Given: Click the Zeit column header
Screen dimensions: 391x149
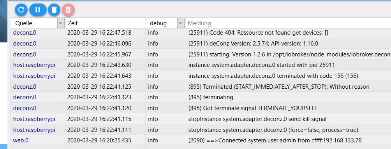Looking at the screenshot, I should (x=105, y=23).
